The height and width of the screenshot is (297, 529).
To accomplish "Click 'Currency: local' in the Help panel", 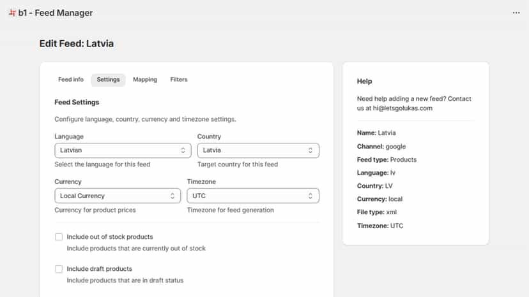I will point(379,199).
